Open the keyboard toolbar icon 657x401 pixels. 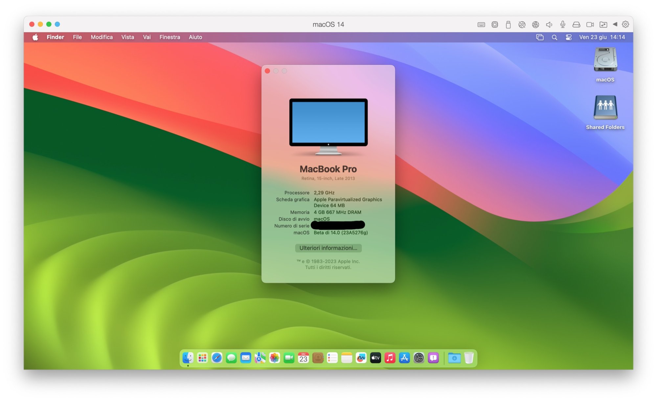coord(481,25)
